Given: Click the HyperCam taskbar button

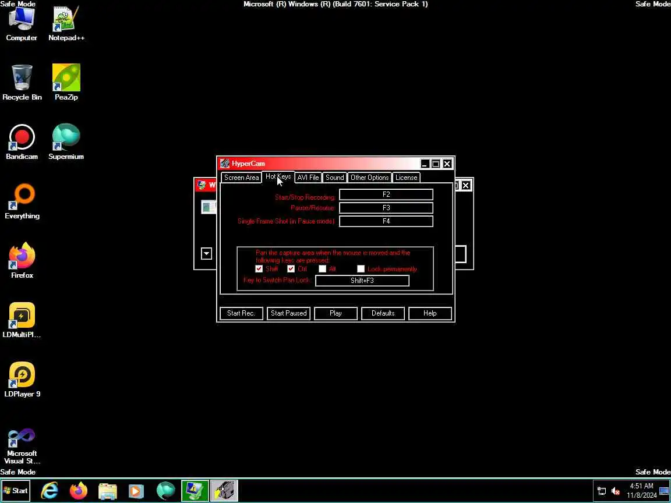Looking at the screenshot, I should [x=224, y=491].
